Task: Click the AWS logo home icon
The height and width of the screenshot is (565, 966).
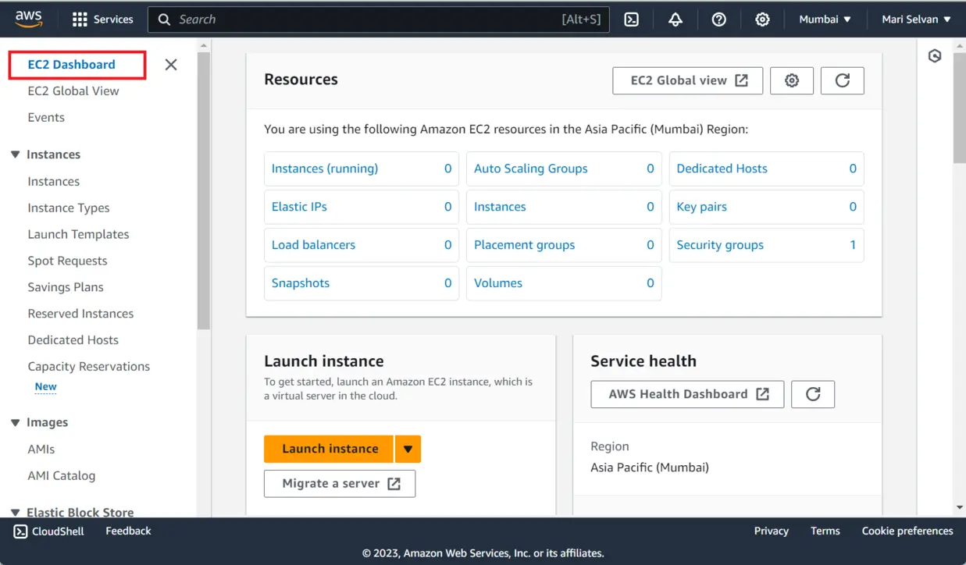Action: (28, 19)
